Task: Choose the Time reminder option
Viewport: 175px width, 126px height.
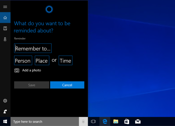Action: click(x=65, y=60)
